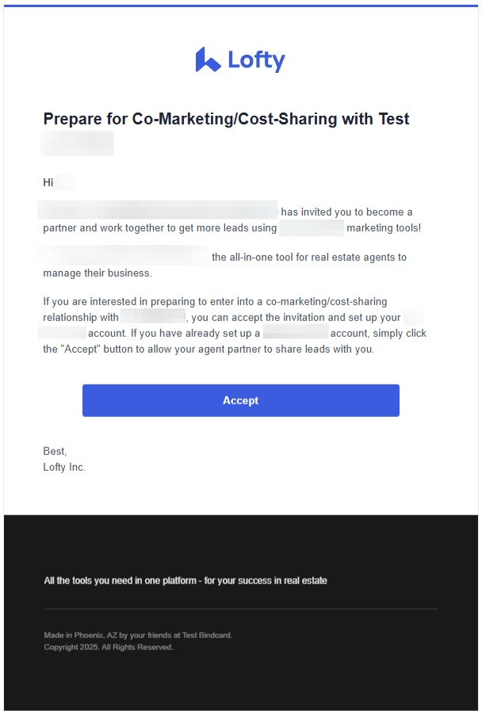Click the Lofty logo icon
The width and height of the screenshot is (482, 711).
tap(208, 59)
